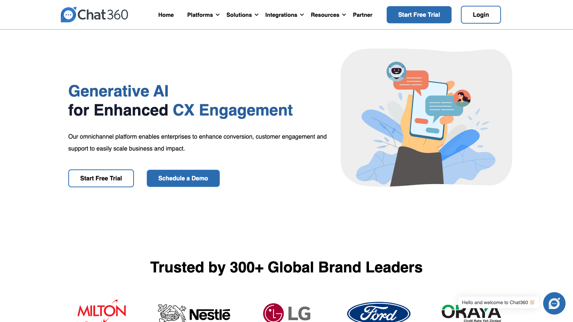The image size is (573, 322).
Task: Click the woman avatar in hero illustration
Action: 462,98
